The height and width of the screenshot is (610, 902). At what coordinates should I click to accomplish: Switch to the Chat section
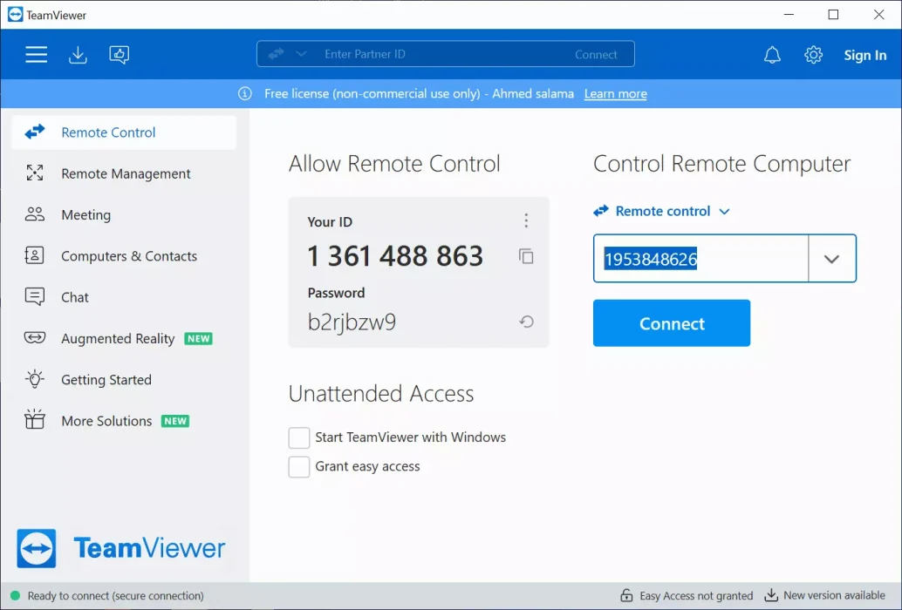coord(124,297)
